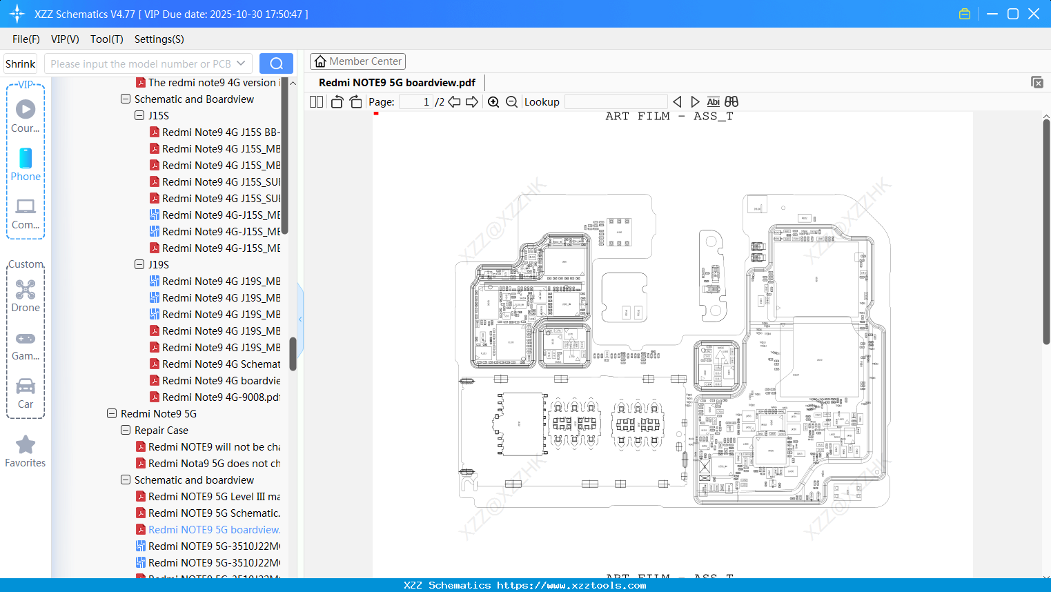Collapse the J19S tree node

tap(139, 264)
